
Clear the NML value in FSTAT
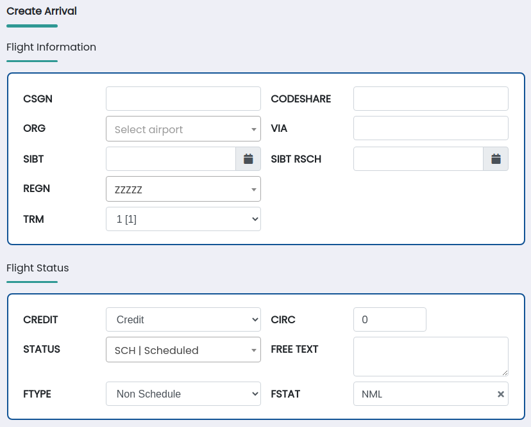501,394
